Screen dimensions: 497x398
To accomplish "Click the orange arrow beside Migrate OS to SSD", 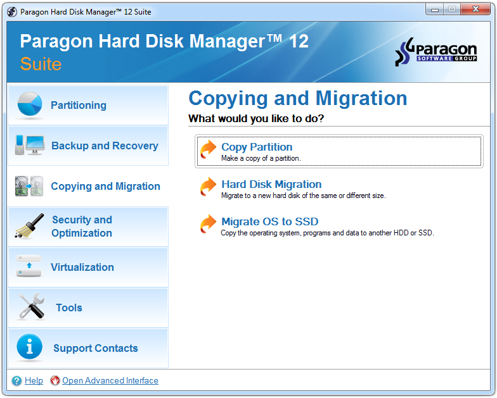I will 208,224.
